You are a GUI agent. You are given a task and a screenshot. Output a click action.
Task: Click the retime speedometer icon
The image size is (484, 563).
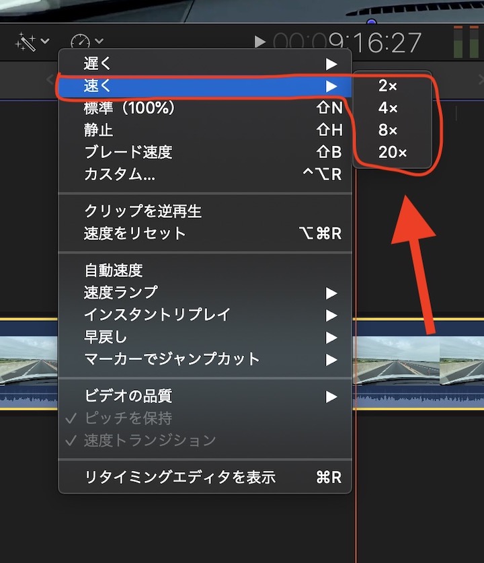tap(80, 42)
